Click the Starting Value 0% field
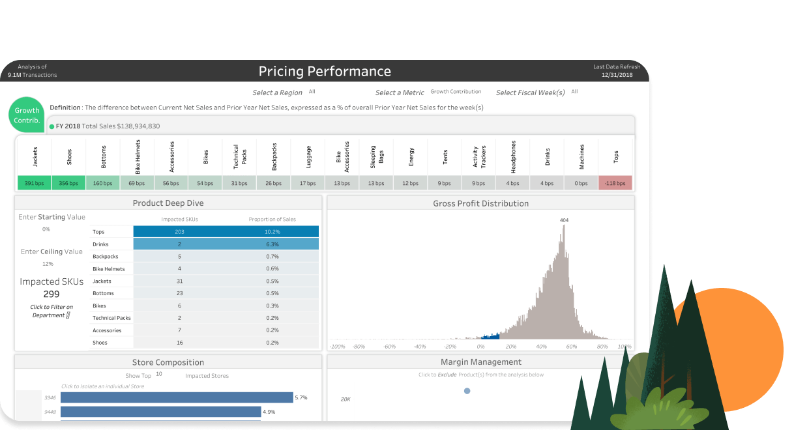The image size is (794, 430). [46, 229]
